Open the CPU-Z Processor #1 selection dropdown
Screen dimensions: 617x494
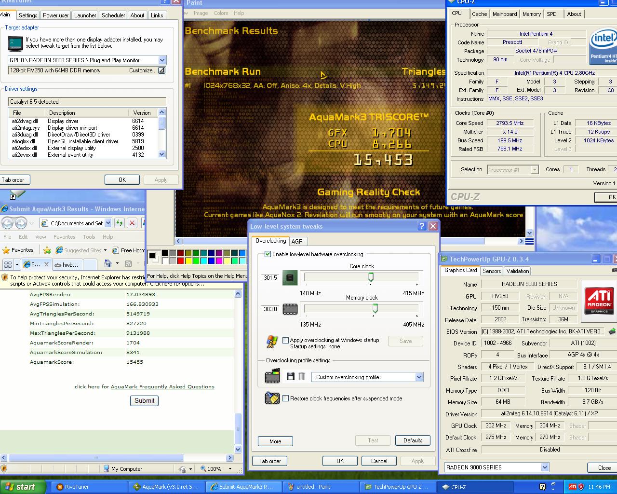pyautogui.click(x=534, y=170)
